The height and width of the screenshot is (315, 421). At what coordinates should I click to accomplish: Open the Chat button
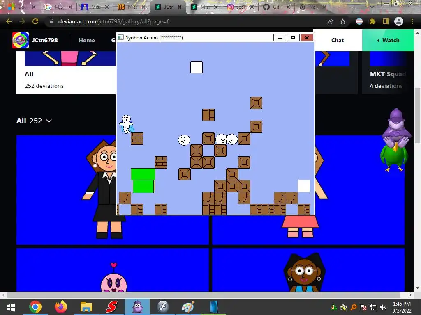click(x=338, y=40)
